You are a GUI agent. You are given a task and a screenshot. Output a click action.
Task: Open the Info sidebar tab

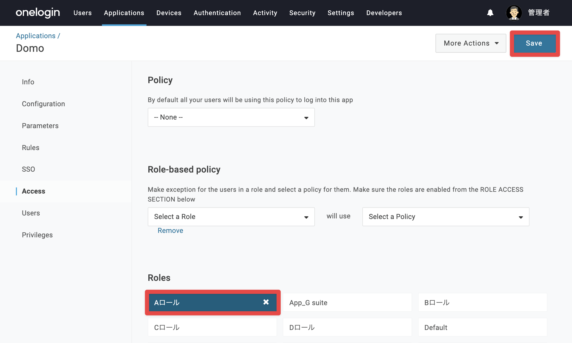click(x=28, y=82)
